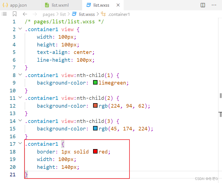Close the list.wxss tab

click(x=118, y=5)
